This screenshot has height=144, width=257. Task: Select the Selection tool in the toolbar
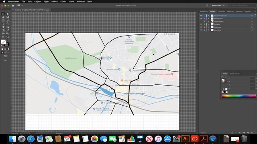(3, 14)
